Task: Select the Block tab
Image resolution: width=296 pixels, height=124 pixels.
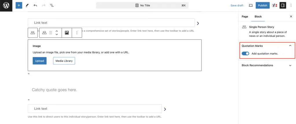Action: (258, 17)
